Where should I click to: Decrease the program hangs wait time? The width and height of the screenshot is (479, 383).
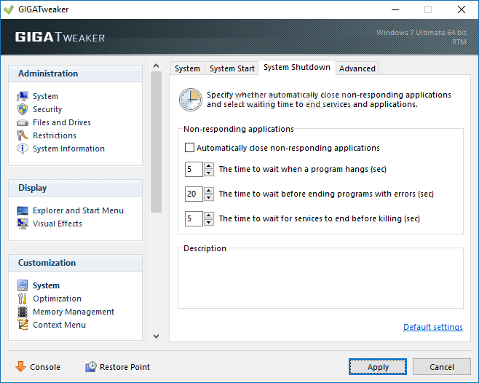coord(209,173)
